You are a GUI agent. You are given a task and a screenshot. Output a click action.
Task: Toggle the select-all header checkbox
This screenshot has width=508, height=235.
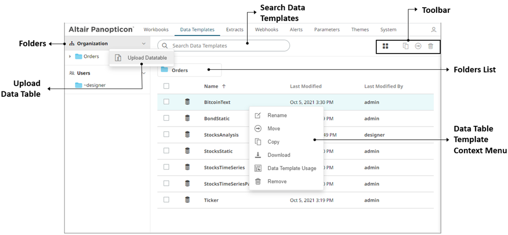(x=166, y=86)
